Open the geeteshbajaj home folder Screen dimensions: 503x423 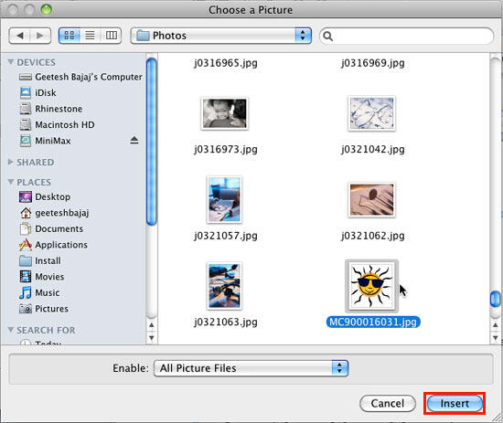click(x=54, y=213)
